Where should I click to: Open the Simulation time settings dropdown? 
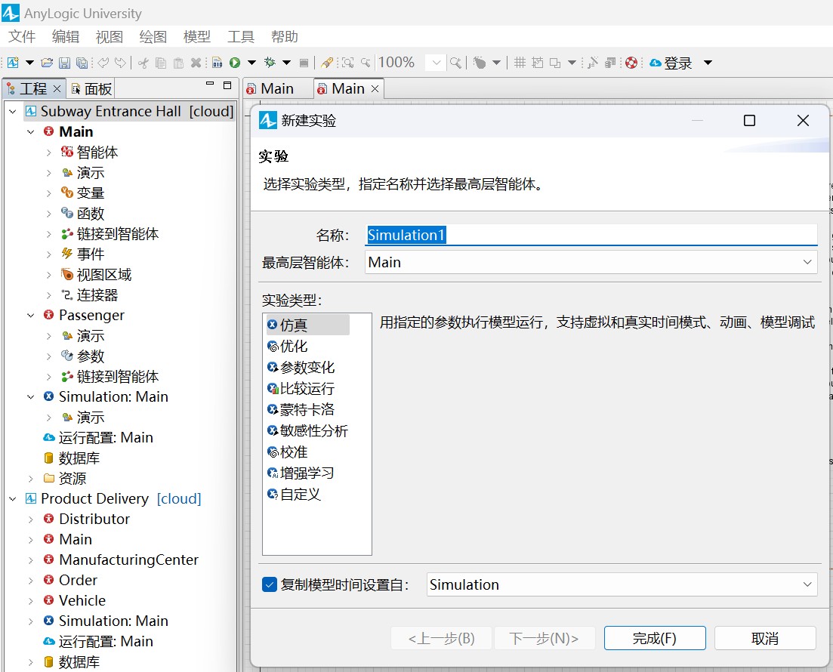[x=622, y=584]
